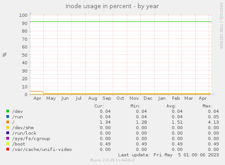Click the Last update timestamp text
This screenshot has width=225, height=165.
coord(168,155)
